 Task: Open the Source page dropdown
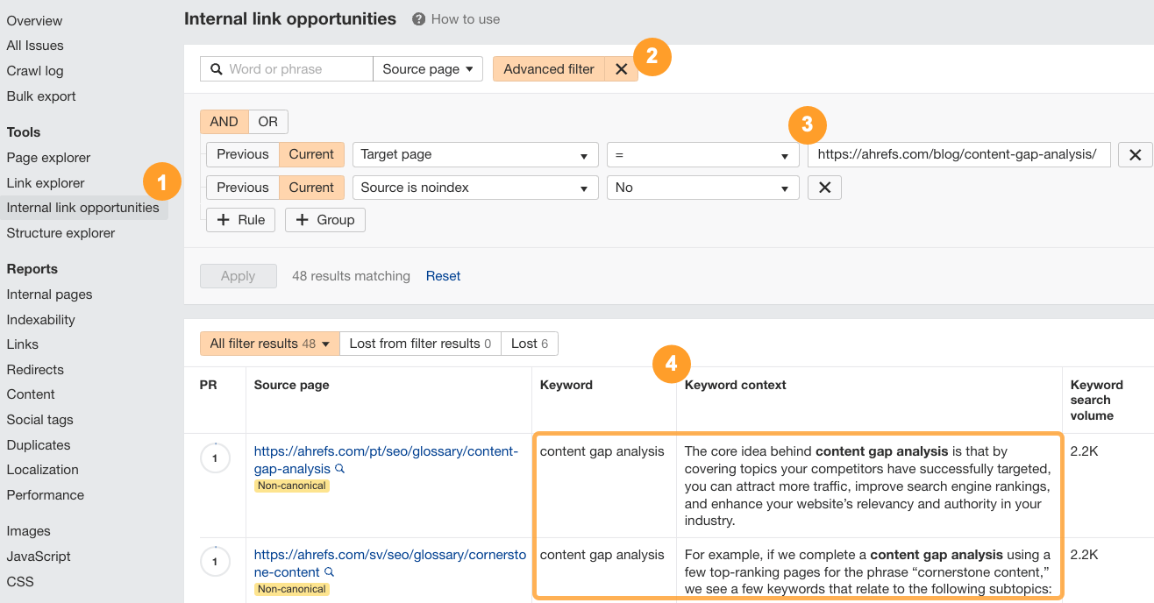click(428, 68)
